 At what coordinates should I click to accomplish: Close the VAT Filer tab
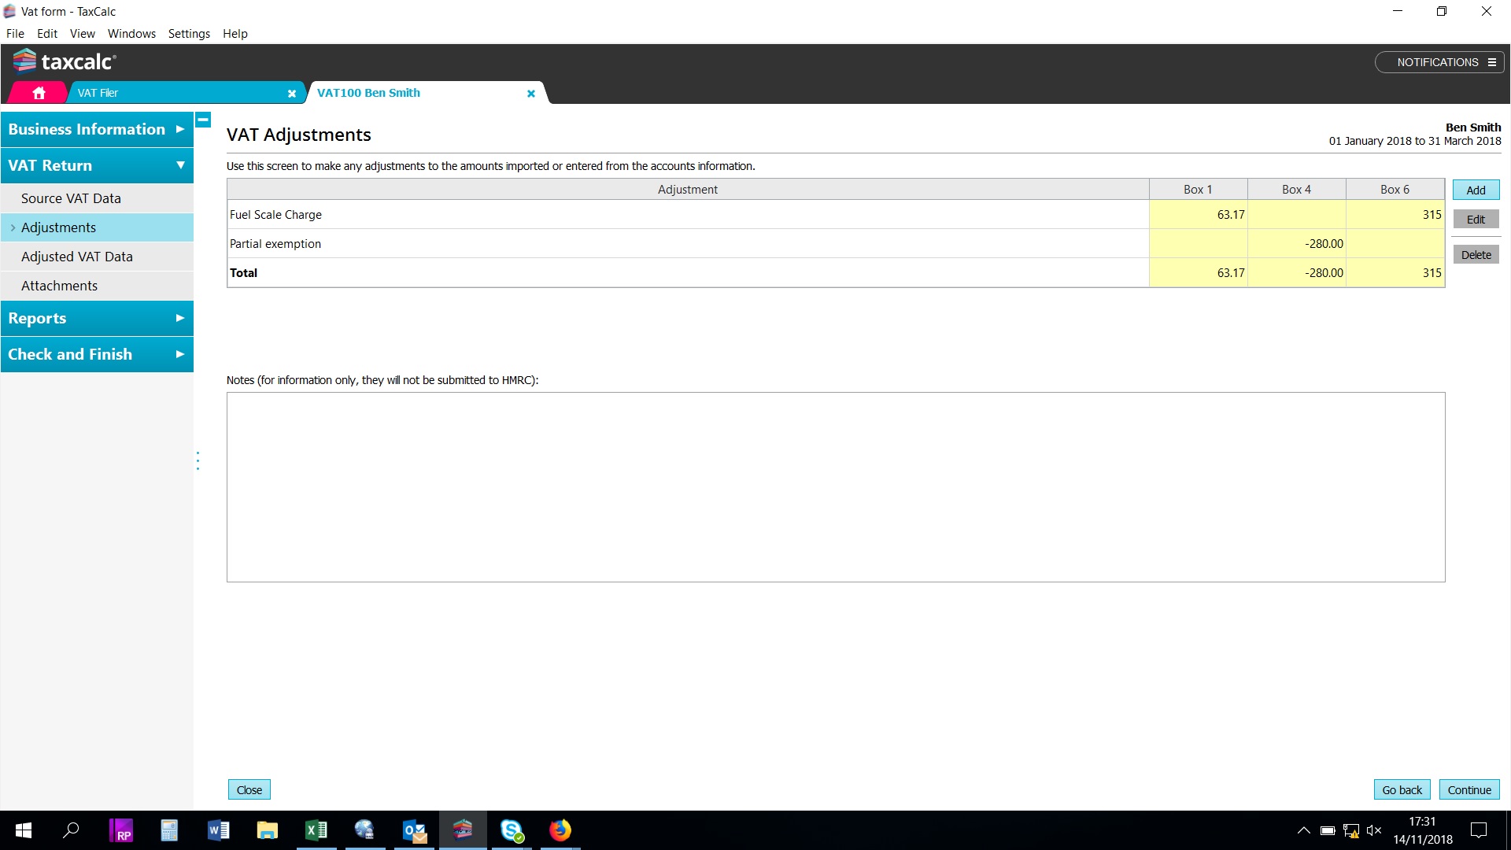tap(292, 94)
